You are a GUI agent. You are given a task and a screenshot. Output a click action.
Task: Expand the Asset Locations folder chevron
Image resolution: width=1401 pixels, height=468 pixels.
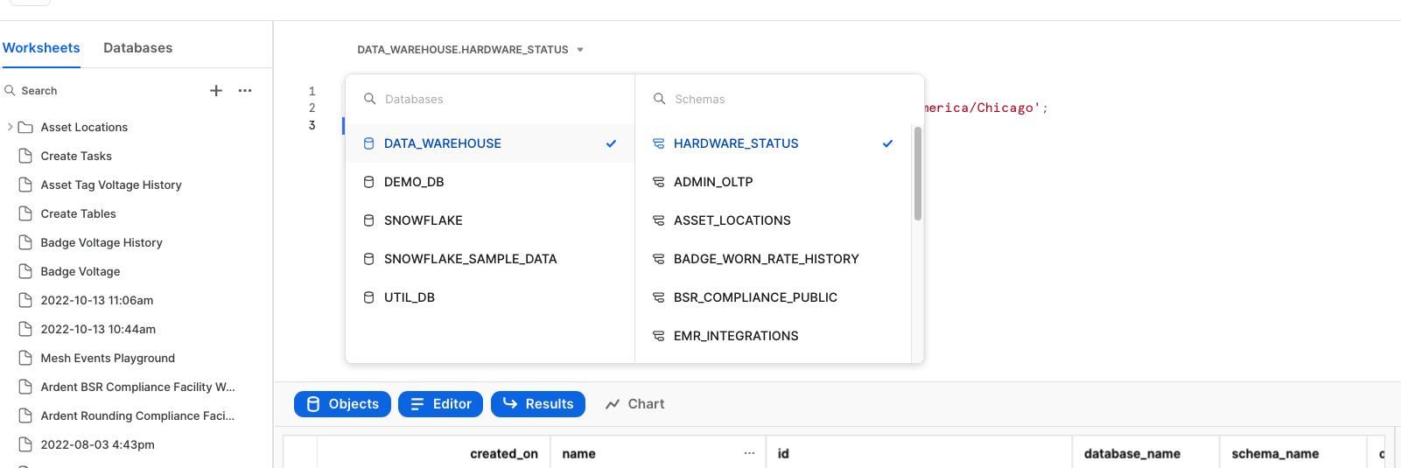10,127
